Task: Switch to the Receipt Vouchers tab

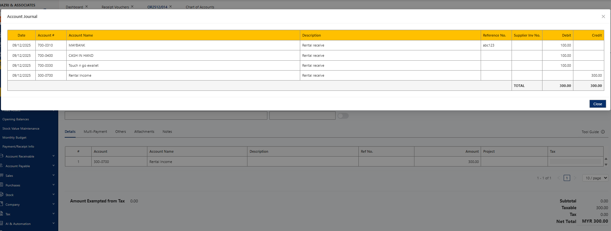Action: [x=115, y=7]
